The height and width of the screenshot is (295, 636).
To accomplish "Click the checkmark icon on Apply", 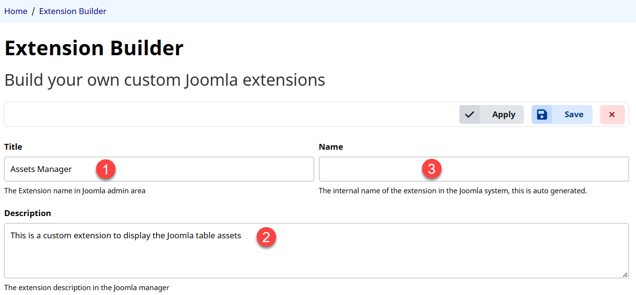I will [470, 115].
